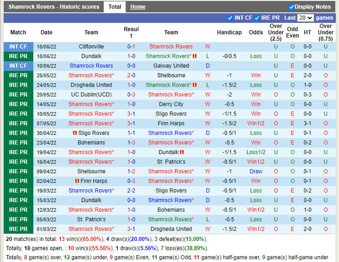Open Cliftonville team link
The height and width of the screenshot is (262, 339).
91,47
